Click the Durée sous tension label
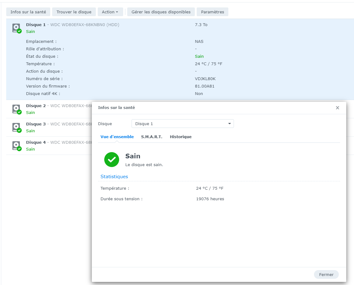 [121, 199]
